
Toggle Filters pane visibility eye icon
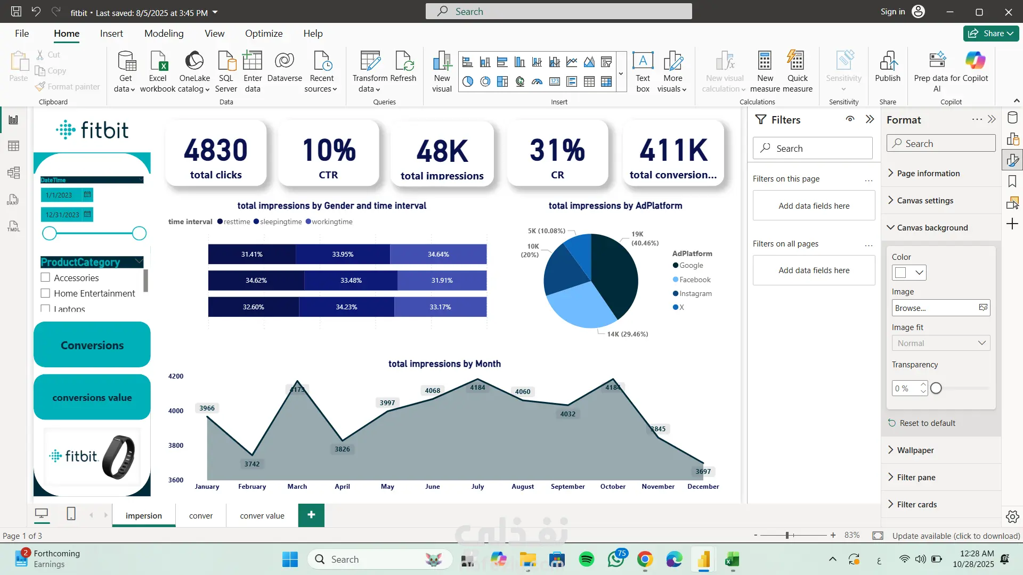(850, 119)
